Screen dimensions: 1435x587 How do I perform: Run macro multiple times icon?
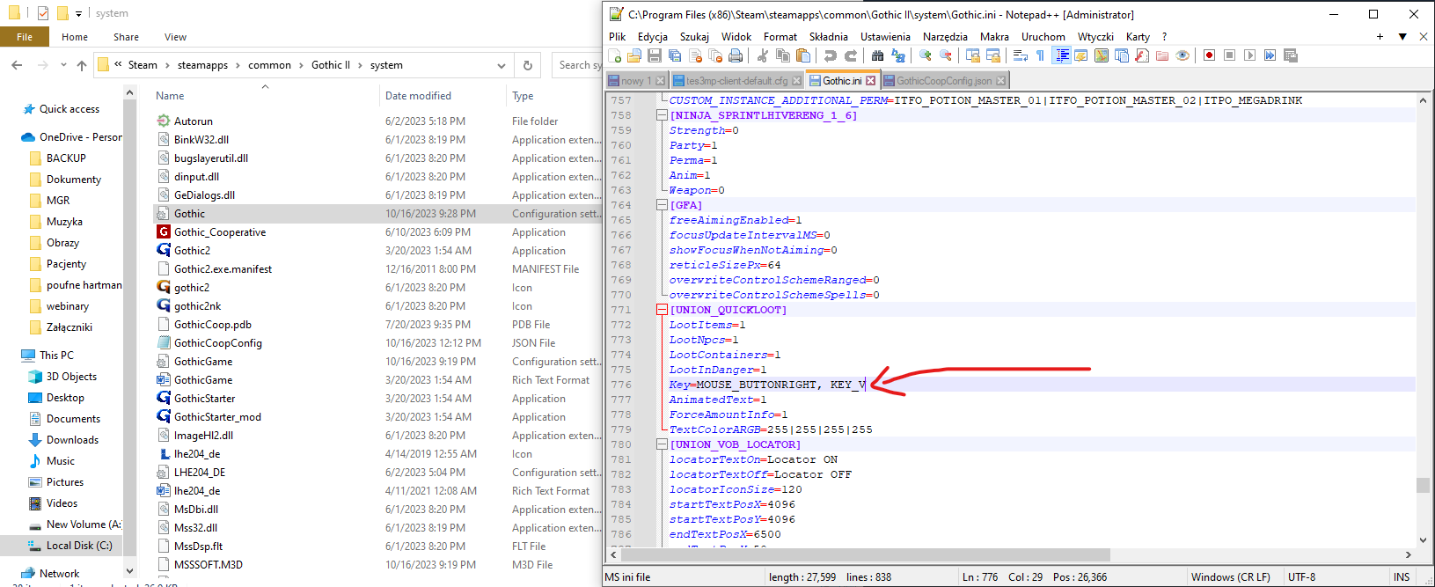(x=1270, y=55)
